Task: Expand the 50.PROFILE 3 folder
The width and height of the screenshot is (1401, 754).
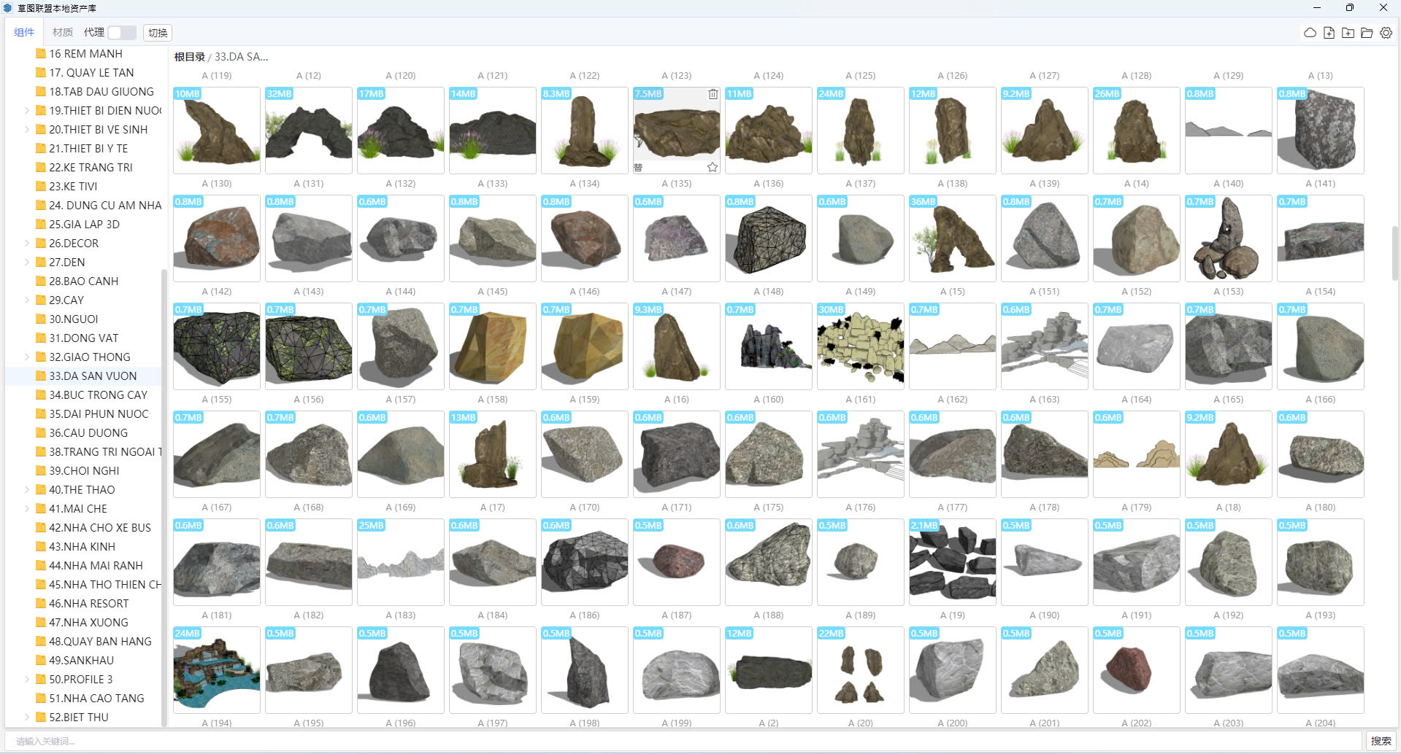Action: click(x=27, y=680)
